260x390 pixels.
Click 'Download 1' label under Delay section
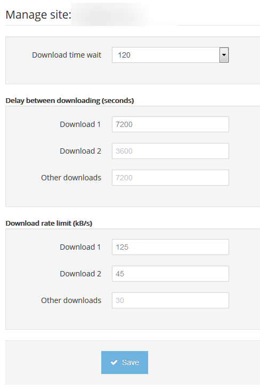pos(80,124)
